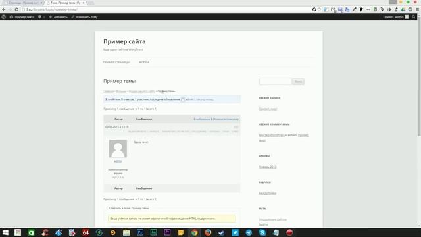421x237 pixels.
Task: Reload the page with the refresh icon
Action: tap(16, 9)
